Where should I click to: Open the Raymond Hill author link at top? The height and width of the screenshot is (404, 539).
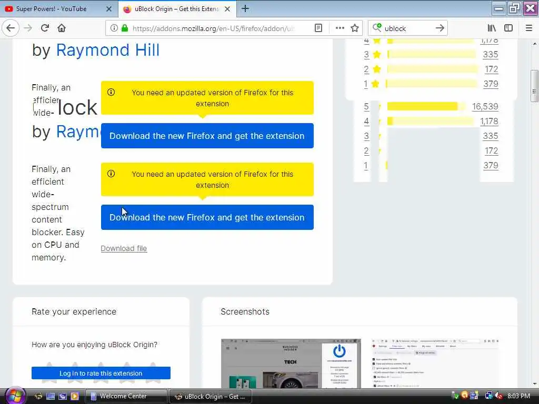[x=107, y=50]
